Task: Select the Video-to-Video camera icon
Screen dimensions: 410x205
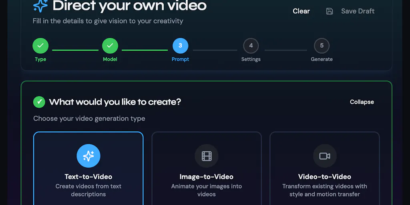Action: tap(325, 156)
